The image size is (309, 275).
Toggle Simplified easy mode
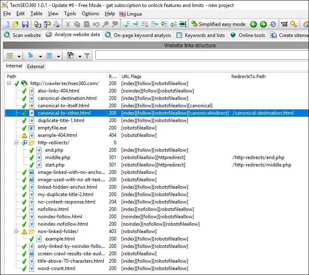(218, 24)
